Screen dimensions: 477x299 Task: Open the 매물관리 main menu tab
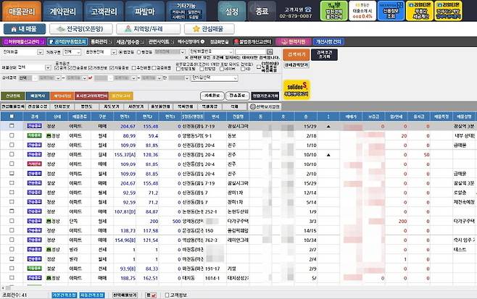[21, 11]
